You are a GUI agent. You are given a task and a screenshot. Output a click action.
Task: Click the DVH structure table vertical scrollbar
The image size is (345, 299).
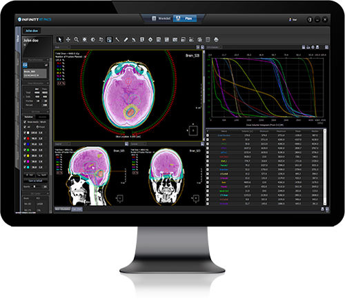(325, 167)
